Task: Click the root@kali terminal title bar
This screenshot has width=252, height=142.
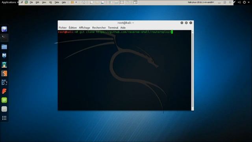Action: point(126,23)
